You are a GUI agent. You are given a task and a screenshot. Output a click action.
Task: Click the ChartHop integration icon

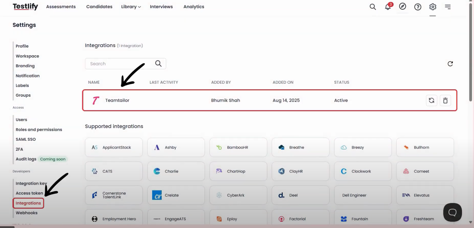(219, 171)
